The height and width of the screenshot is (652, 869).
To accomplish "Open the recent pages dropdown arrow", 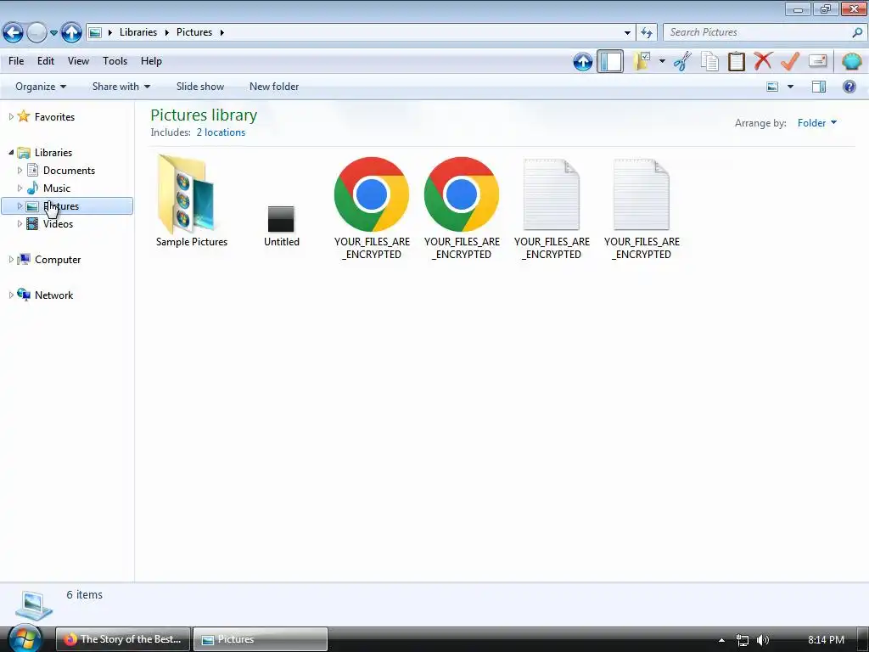I will click(x=53, y=33).
